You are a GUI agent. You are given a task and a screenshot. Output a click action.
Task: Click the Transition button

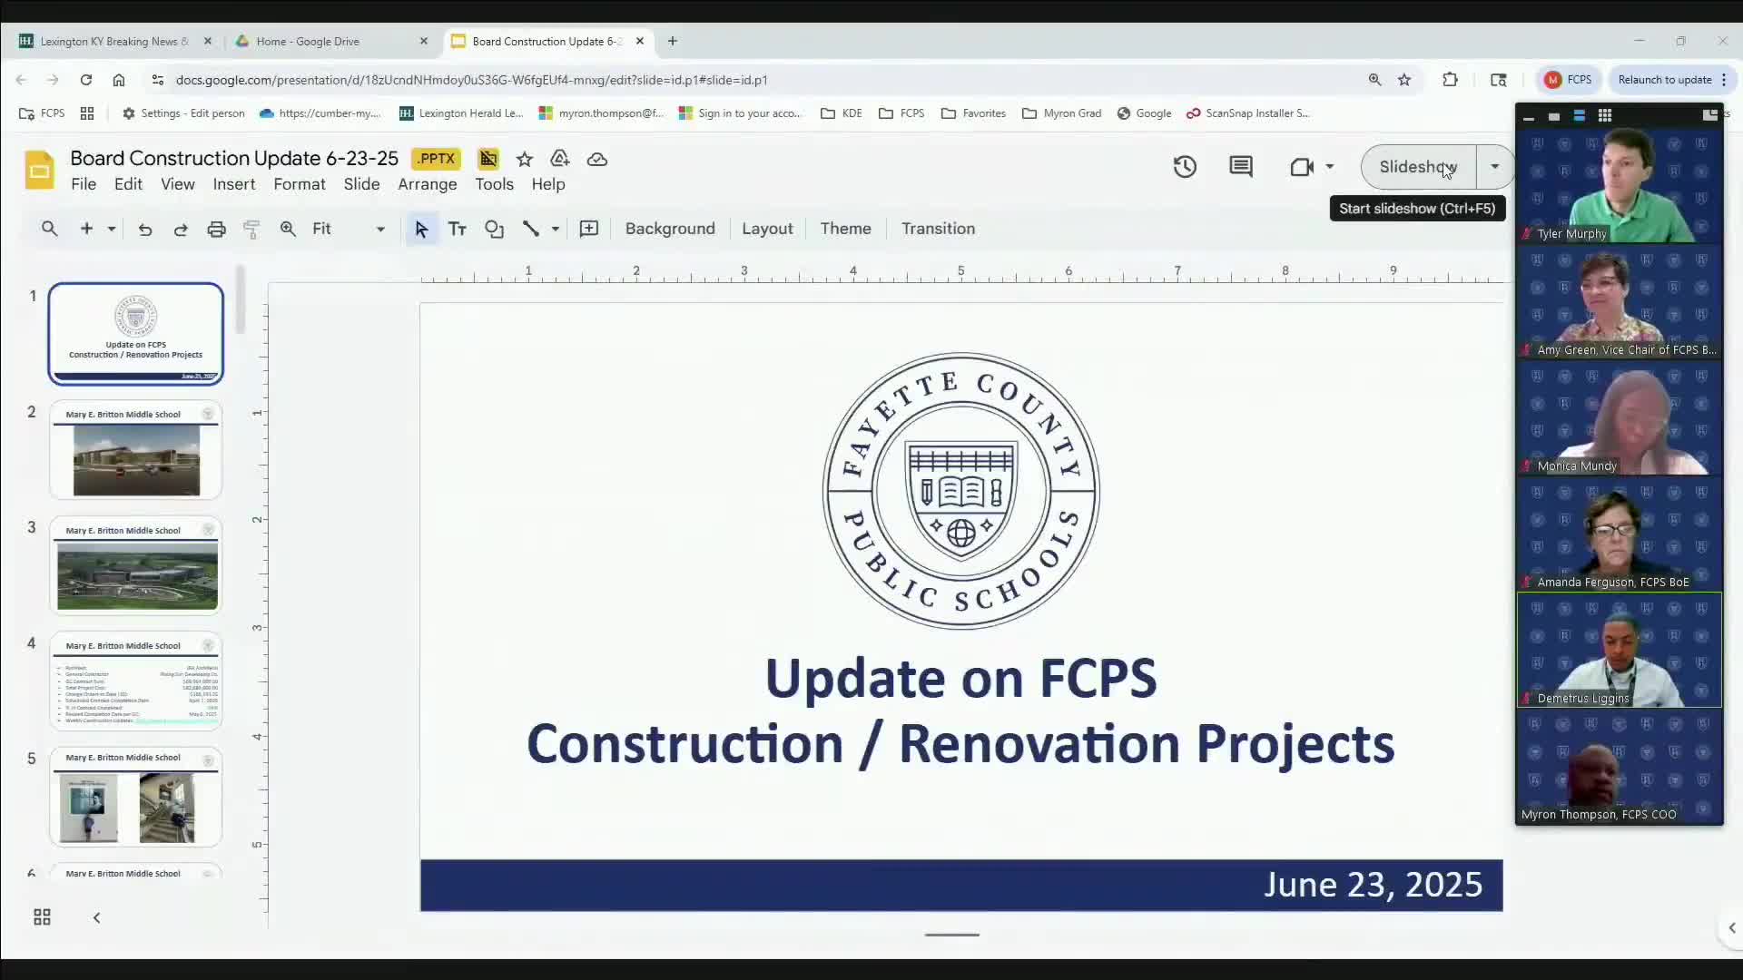[x=938, y=229]
